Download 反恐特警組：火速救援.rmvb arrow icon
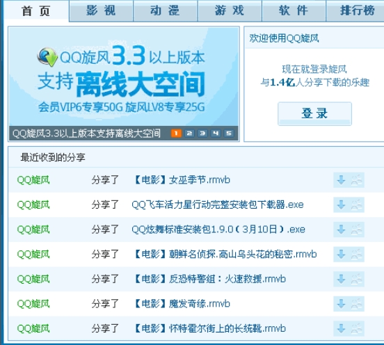Screen dimensions: 384x345 click(x=341, y=279)
